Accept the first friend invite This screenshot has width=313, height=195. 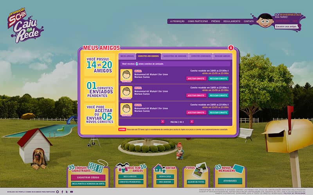(196, 78)
